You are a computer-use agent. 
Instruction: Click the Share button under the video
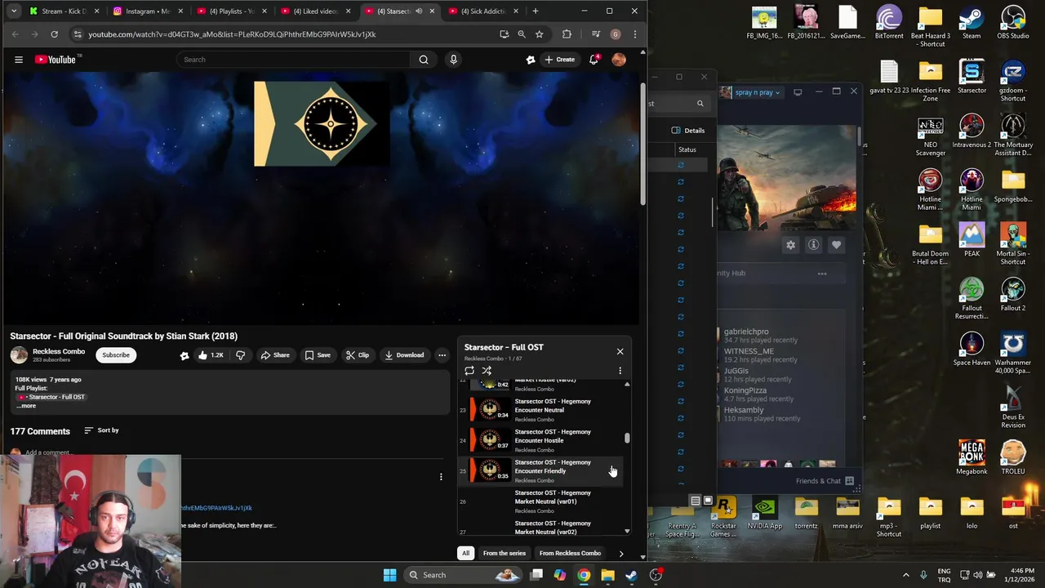click(x=275, y=355)
